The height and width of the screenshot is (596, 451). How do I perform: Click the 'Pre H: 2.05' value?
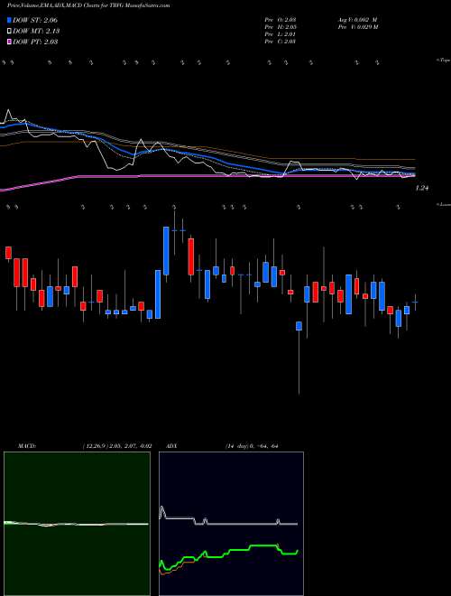tap(281, 27)
